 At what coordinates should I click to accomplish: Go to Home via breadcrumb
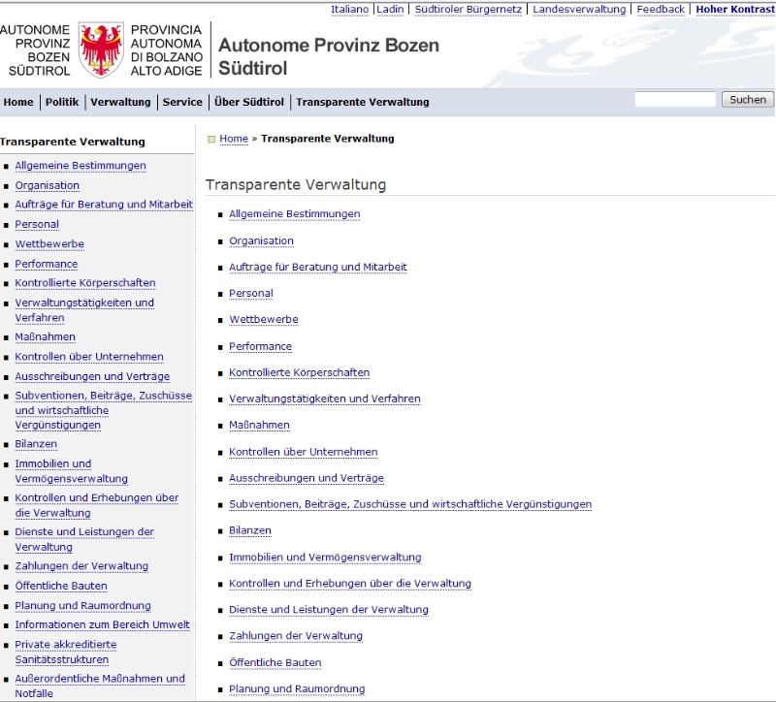[234, 139]
